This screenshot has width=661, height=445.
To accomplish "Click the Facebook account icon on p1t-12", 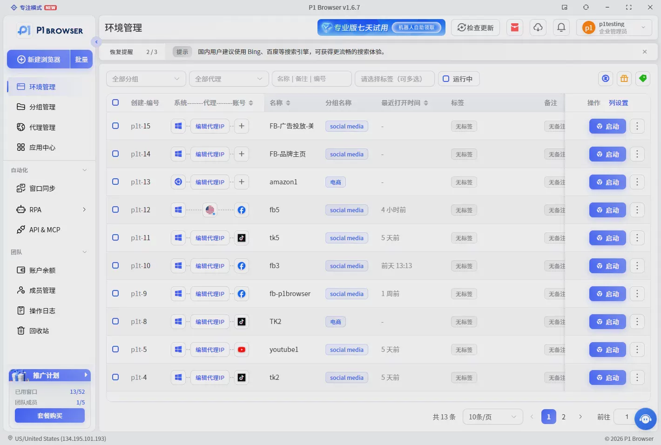I will pyautogui.click(x=242, y=210).
